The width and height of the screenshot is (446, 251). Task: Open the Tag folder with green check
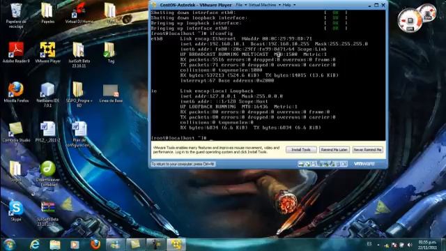(x=110, y=52)
